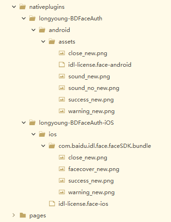Click file icon of idl-license.face-android
Image resolution: width=171 pixels, height=222 pixels.
[x=62, y=65]
